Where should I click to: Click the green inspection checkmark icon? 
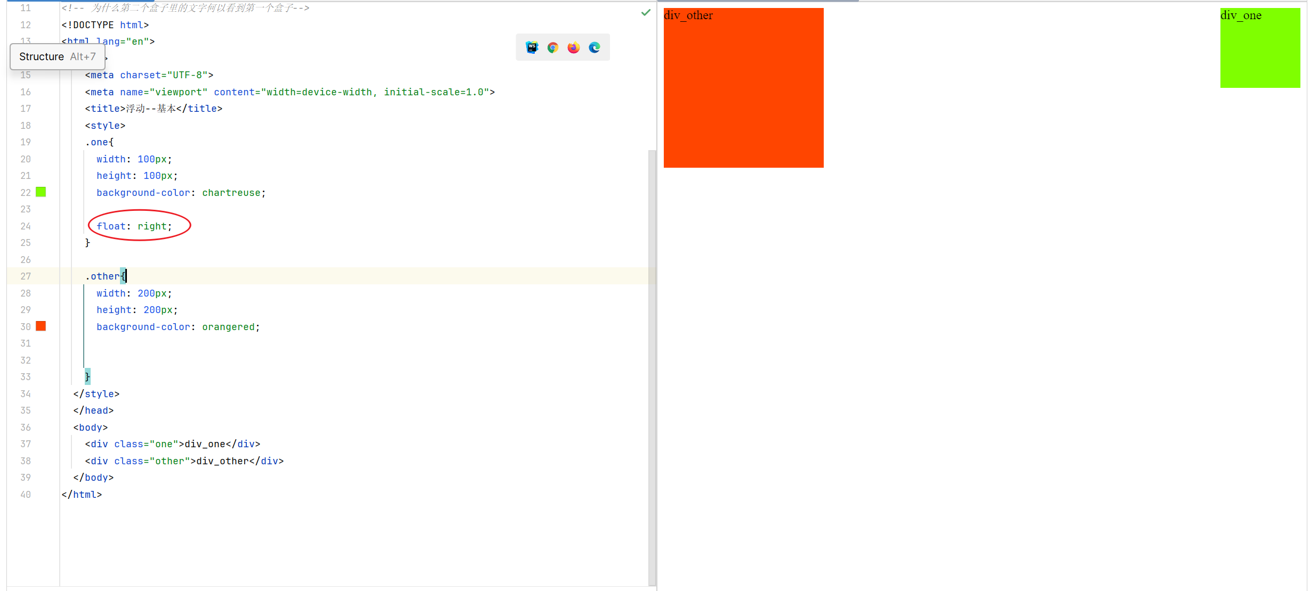646,12
